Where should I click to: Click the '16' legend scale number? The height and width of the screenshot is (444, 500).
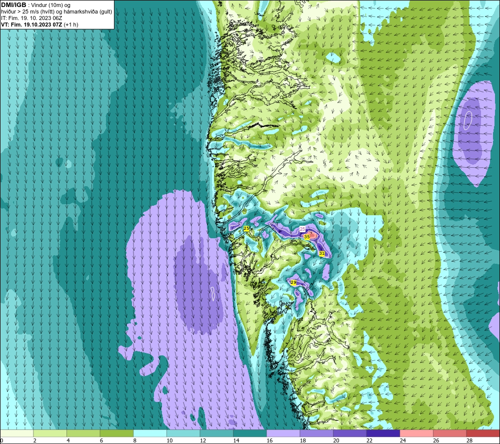(x=269, y=440)
